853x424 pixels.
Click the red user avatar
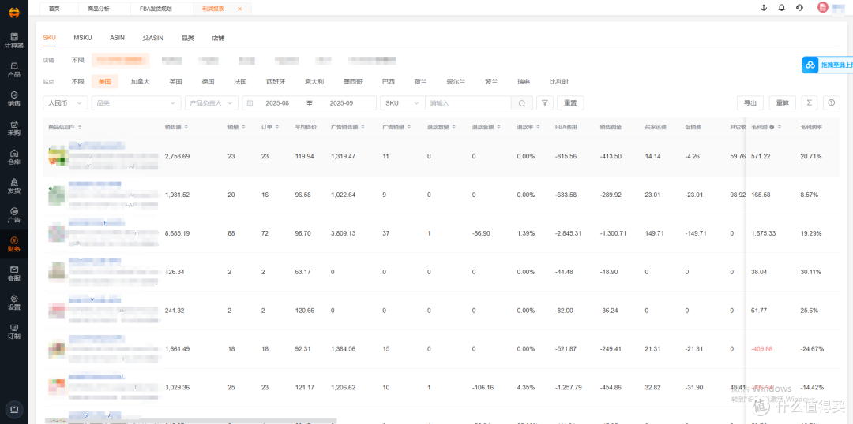[822, 8]
